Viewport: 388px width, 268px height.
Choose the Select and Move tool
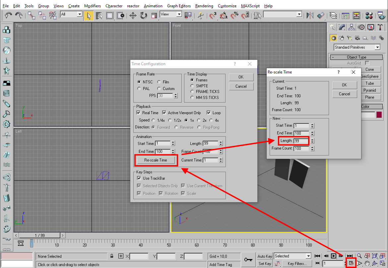pos(133,16)
